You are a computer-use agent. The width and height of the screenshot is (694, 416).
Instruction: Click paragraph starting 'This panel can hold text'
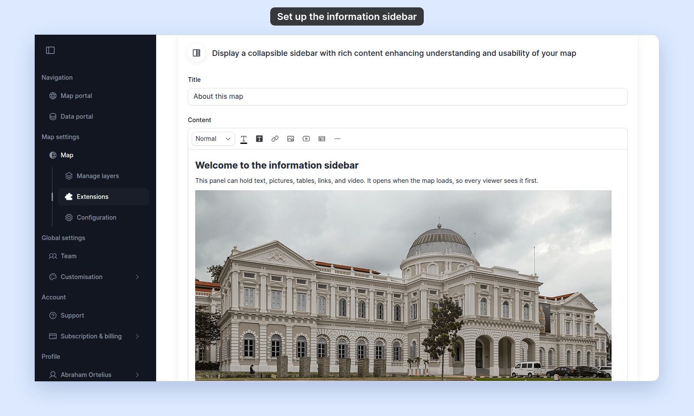[367, 181]
